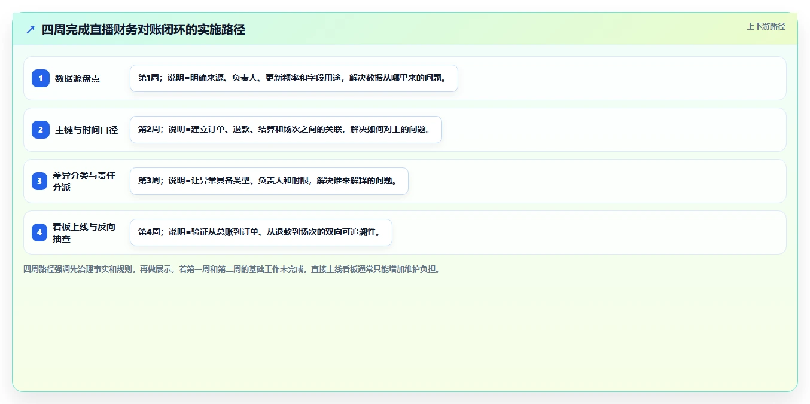Click the 看板上线与反向抽查 step label
The height and width of the screenshot is (404, 810).
pos(84,232)
